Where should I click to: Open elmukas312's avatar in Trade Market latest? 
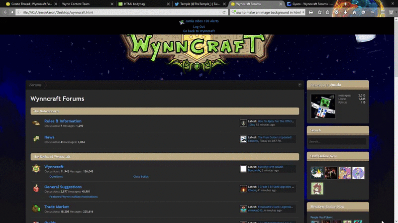[243, 209]
